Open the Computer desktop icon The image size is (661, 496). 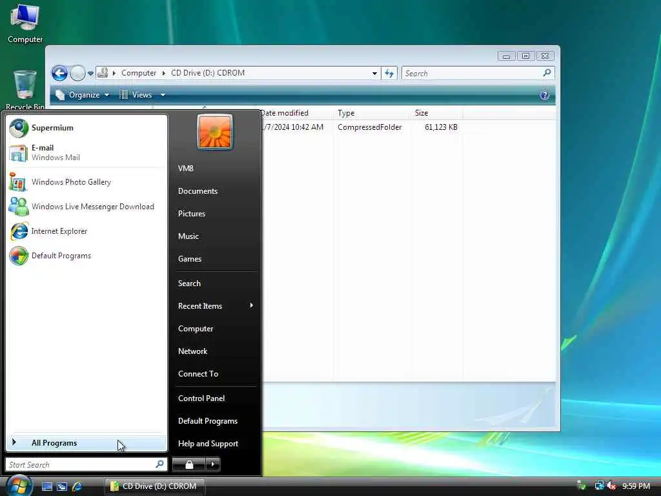coord(25,24)
